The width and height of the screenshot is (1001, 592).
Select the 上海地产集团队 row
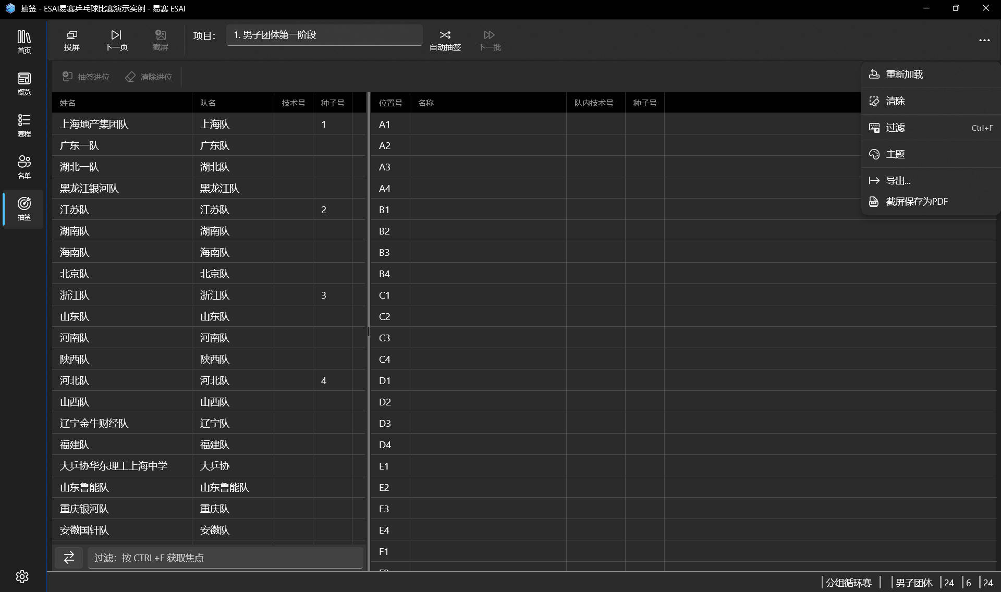[x=209, y=124]
